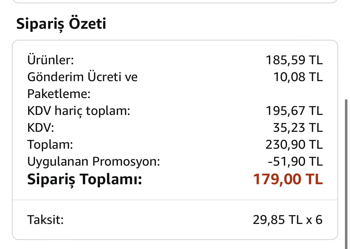The height and width of the screenshot is (249, 350).
Task: Click the Gönderim Ücreti ve text line
Action: (82, 77)
